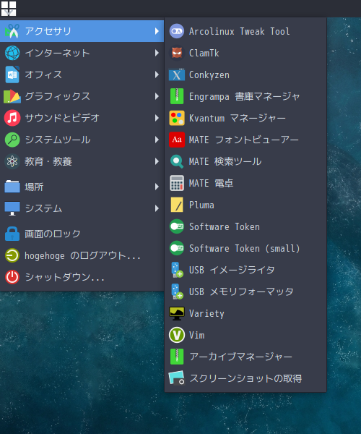Image resolution: width=361 pixels, height=434 pixels.
Task: Select the サウンドとビデオ menu category
Action: pyautogui.click(x=82, y=118)
